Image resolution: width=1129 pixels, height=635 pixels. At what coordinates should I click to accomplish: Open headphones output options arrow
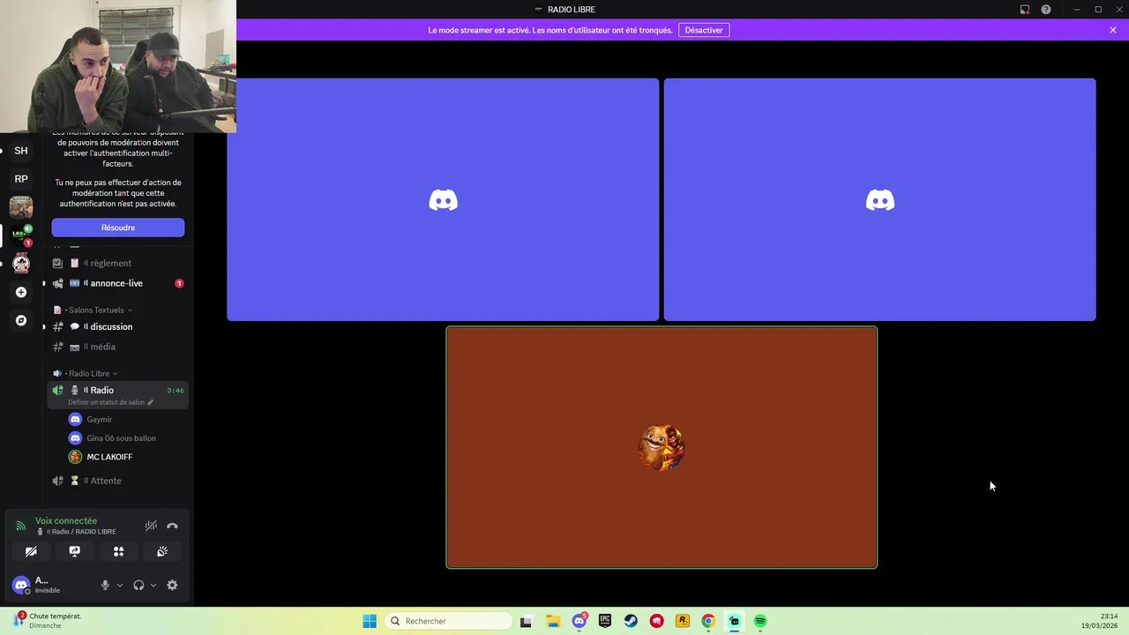tap(153, 585)
